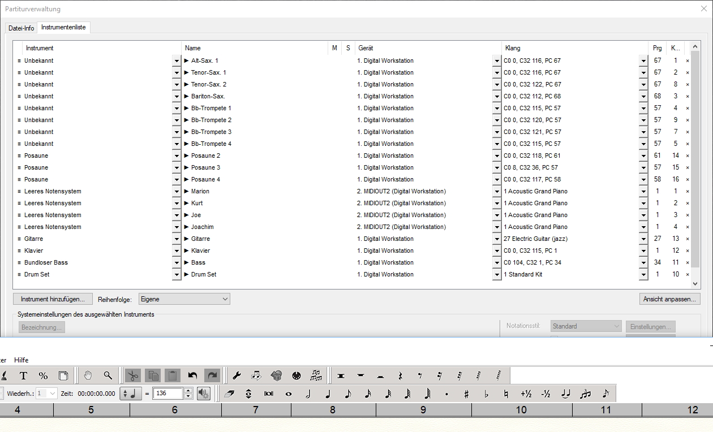Click the Ansicht anpassen button
Image resolution: width=713 pixels, height=432 pixels.
pyautogui.click(x=669, y=299)
